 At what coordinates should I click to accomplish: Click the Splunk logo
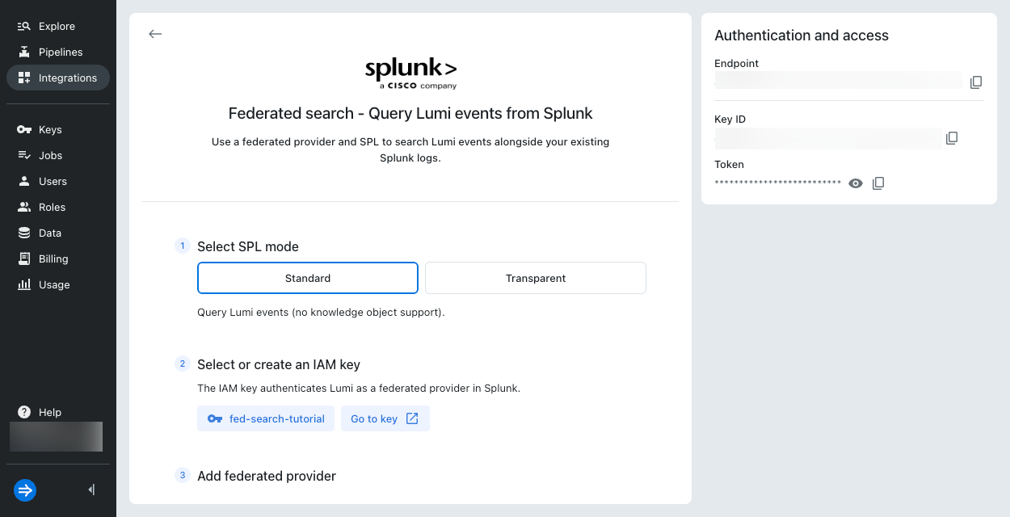[410, 73]
